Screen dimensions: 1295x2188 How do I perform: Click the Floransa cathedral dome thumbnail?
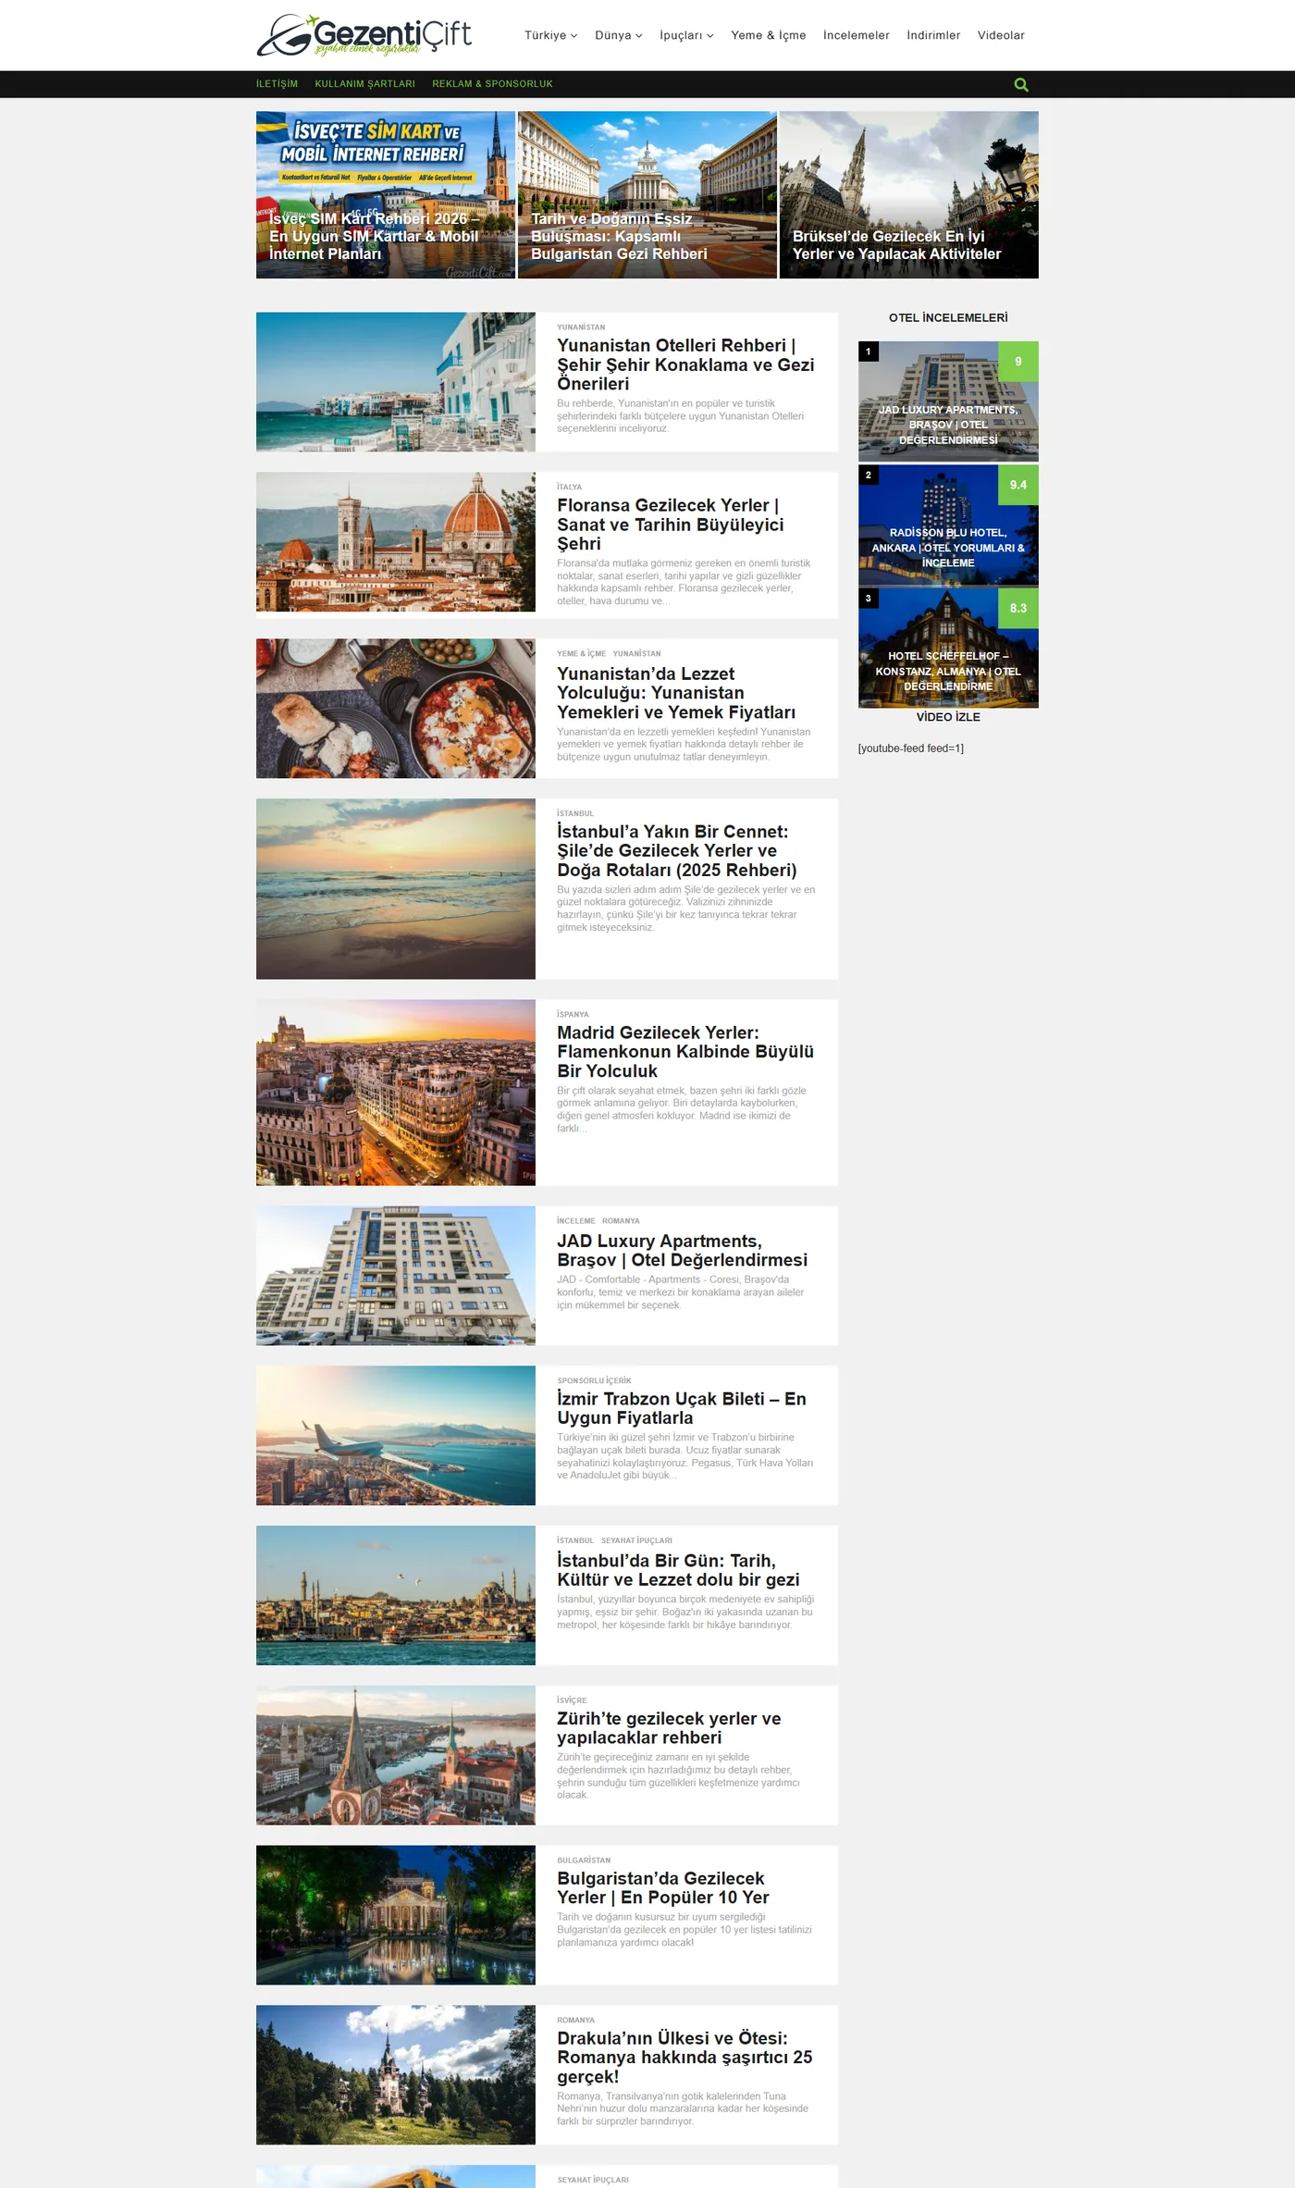click(395, 542)
